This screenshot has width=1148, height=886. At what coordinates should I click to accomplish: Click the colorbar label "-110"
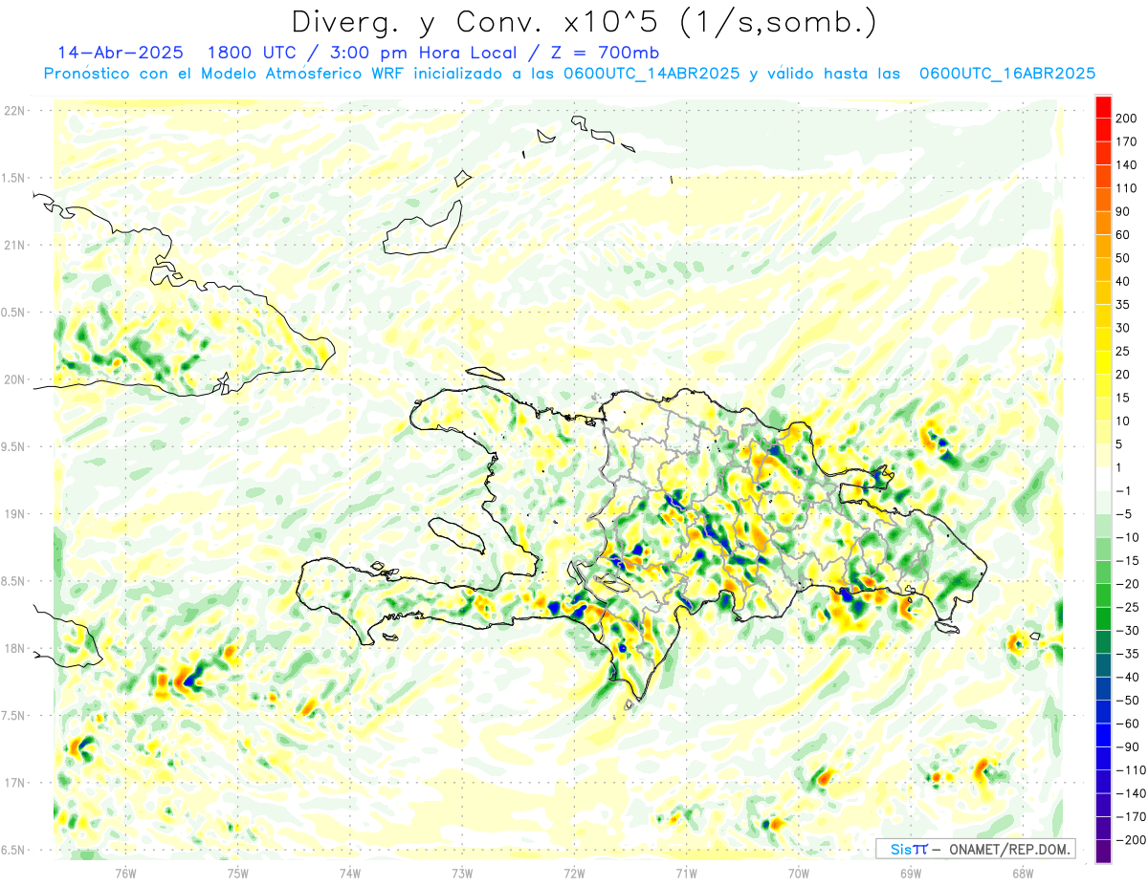[x=1129, y=770]
